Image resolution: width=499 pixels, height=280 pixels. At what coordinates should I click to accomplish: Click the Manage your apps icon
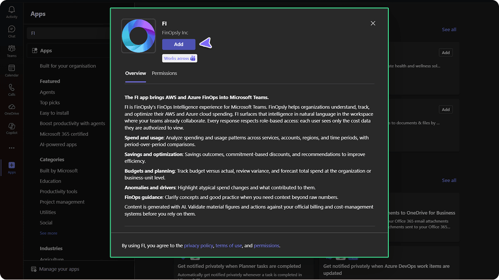tap(34, 269)
